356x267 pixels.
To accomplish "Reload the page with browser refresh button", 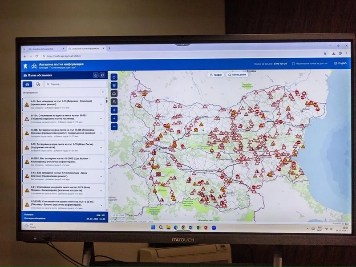I will pos(36,56).
